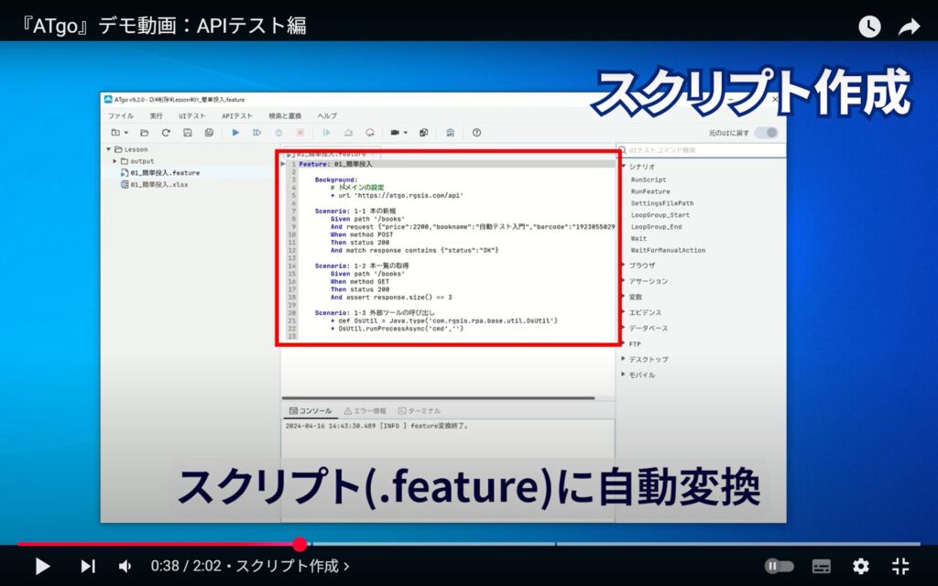Collapse the シナリオ command group
938x586 pixels.
[624, 167]
